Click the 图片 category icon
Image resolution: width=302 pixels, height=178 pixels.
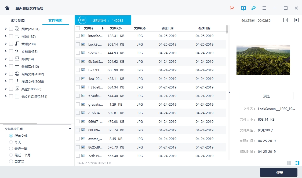pos(17,29)
